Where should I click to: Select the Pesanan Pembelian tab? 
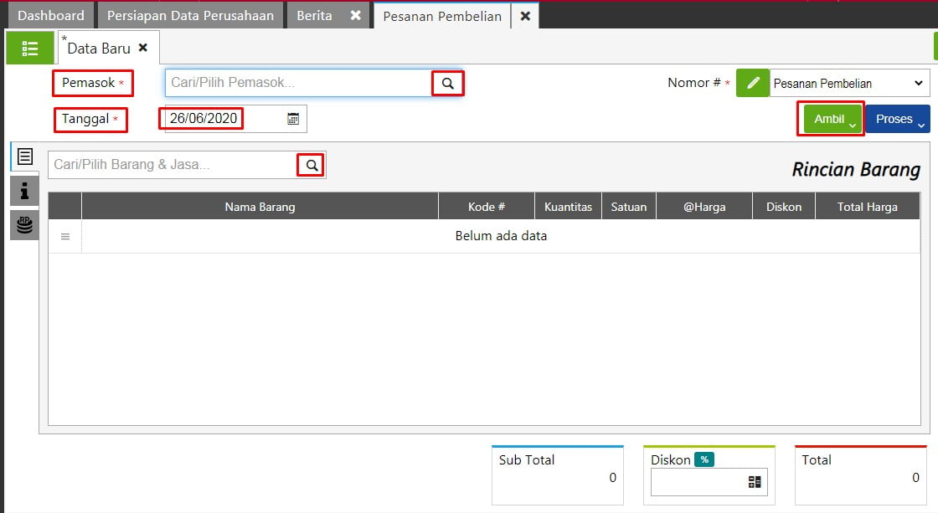pos(442,16)
